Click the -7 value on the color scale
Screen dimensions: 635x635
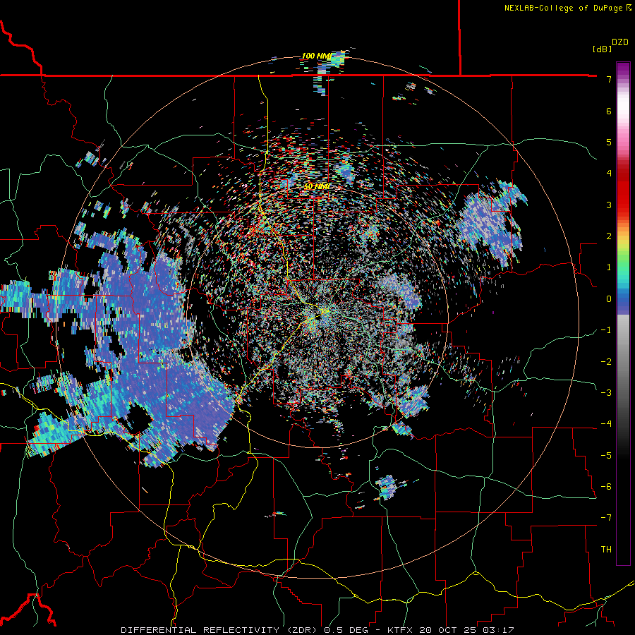606,518
